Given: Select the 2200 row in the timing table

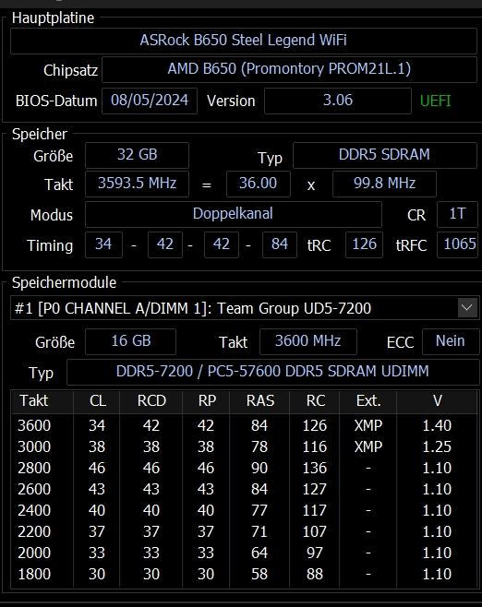Looking at the screenshot, I should [245, 532].
